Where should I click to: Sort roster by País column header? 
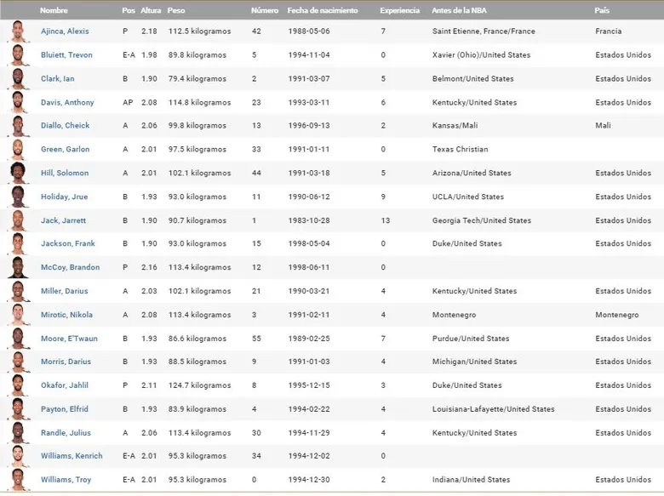click(x=602, y=11)
